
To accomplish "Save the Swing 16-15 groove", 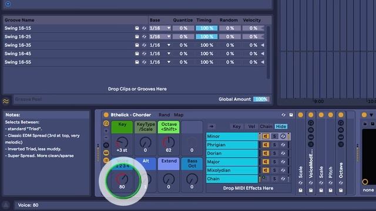I will [137, 28].
